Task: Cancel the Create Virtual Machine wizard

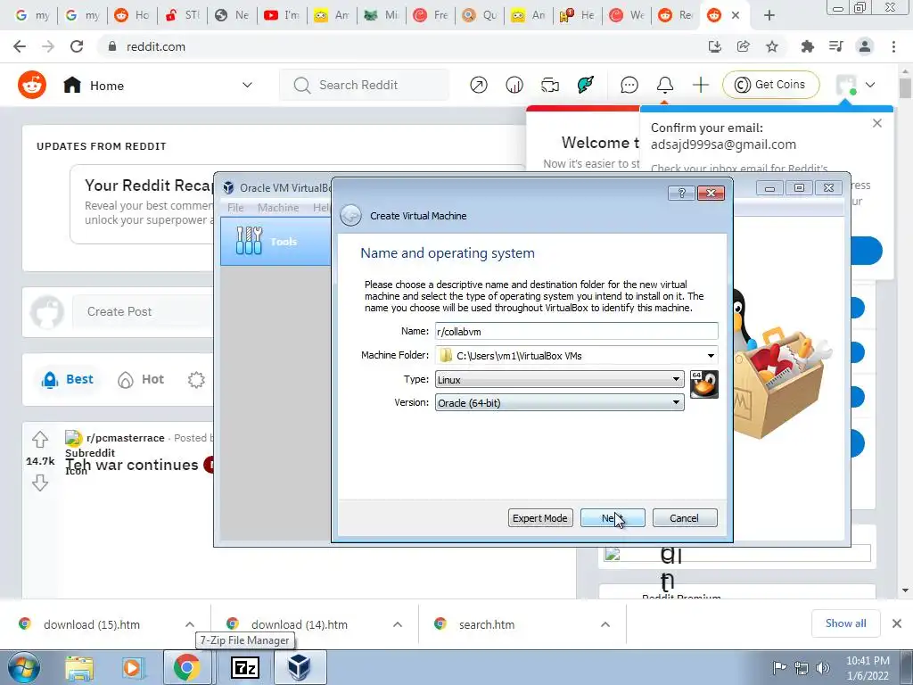Action: click(685, 518)
